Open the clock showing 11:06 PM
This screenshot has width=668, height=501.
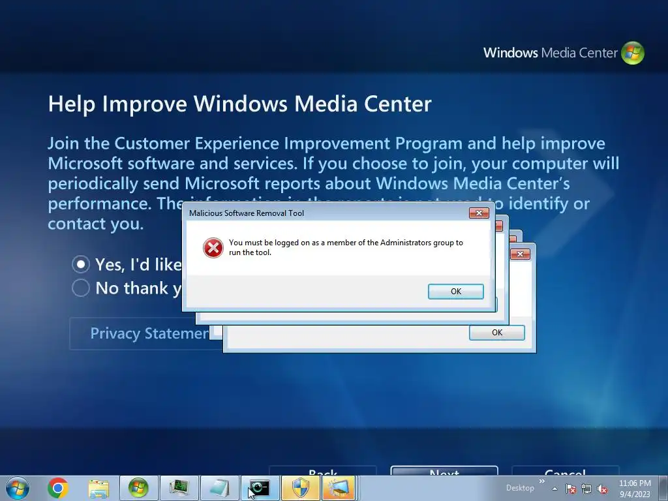(635, 489)
